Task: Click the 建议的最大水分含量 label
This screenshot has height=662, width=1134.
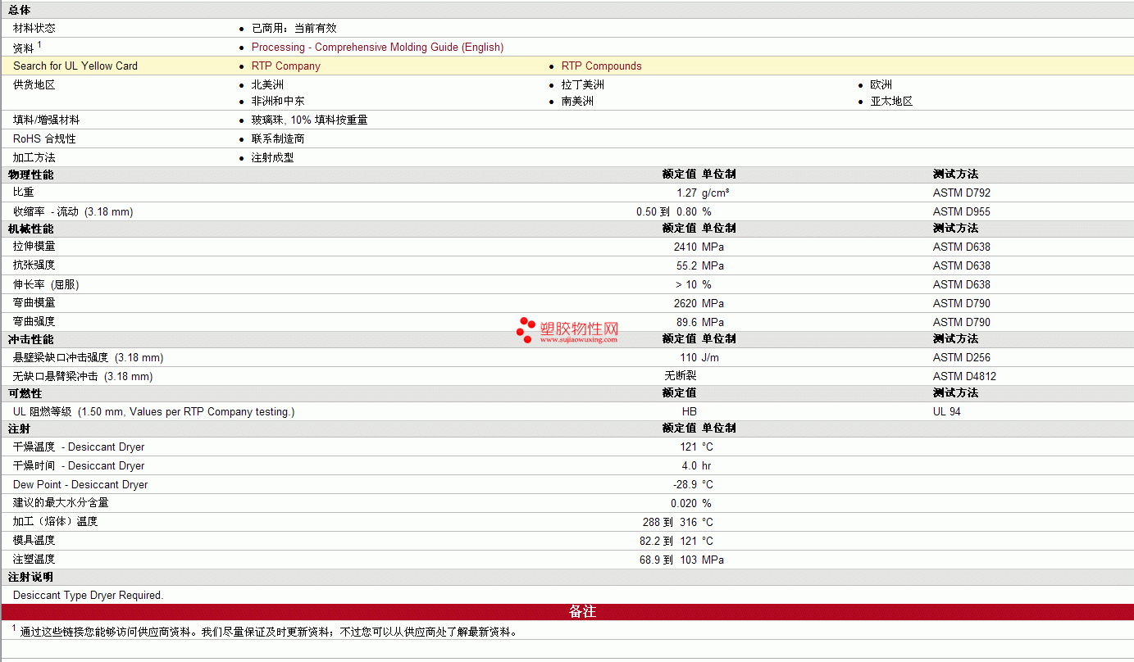Action: click(61, 502)
